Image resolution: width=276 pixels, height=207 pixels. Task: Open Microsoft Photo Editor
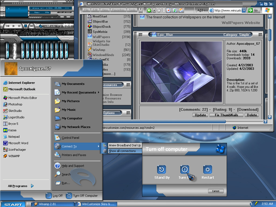[x=20, y=98]
